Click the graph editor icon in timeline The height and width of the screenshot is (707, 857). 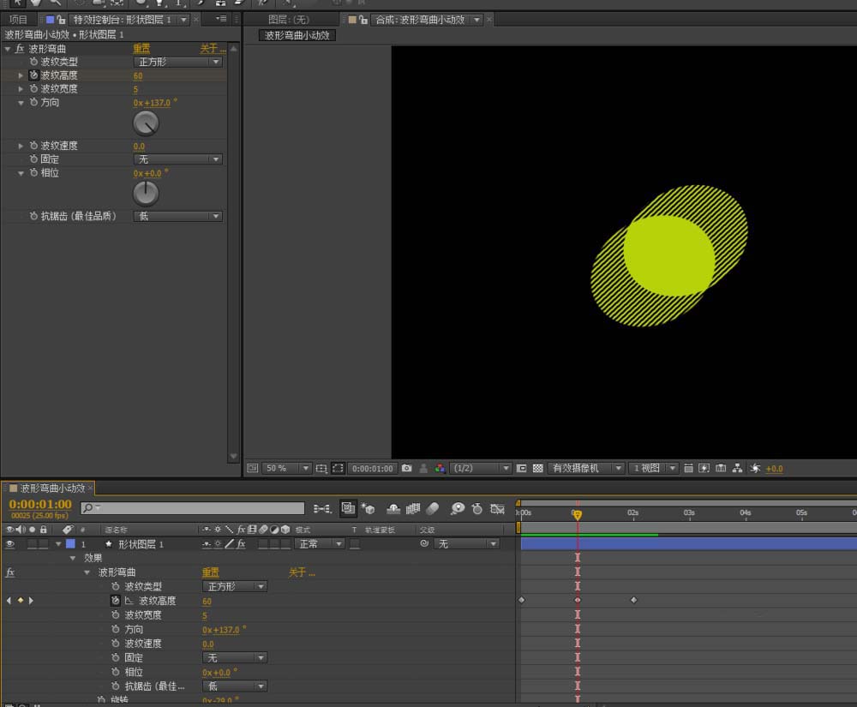pyautogui.click(x=497, y=509)
